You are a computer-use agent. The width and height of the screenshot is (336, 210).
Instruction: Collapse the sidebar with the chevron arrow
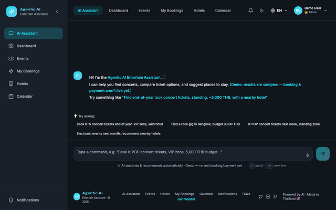pos(57,12)
